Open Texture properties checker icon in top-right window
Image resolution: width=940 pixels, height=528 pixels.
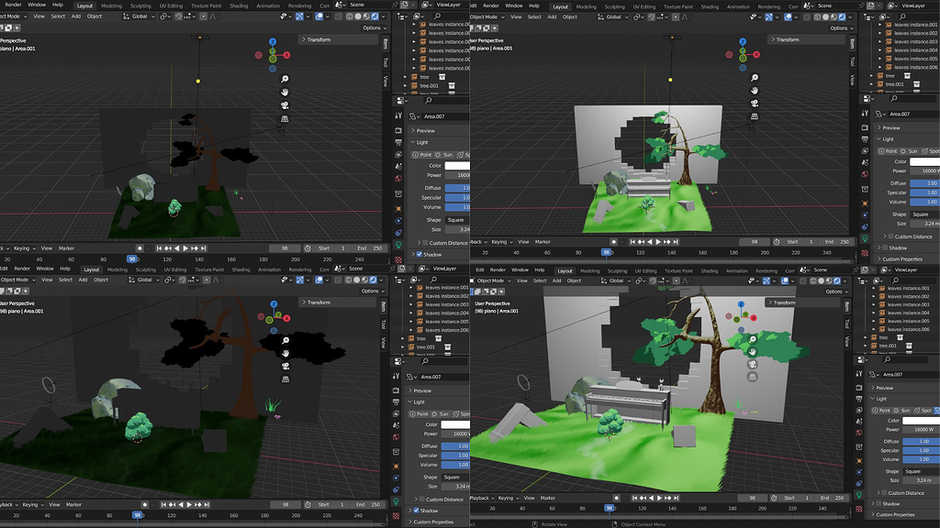[x=865, y=253]
